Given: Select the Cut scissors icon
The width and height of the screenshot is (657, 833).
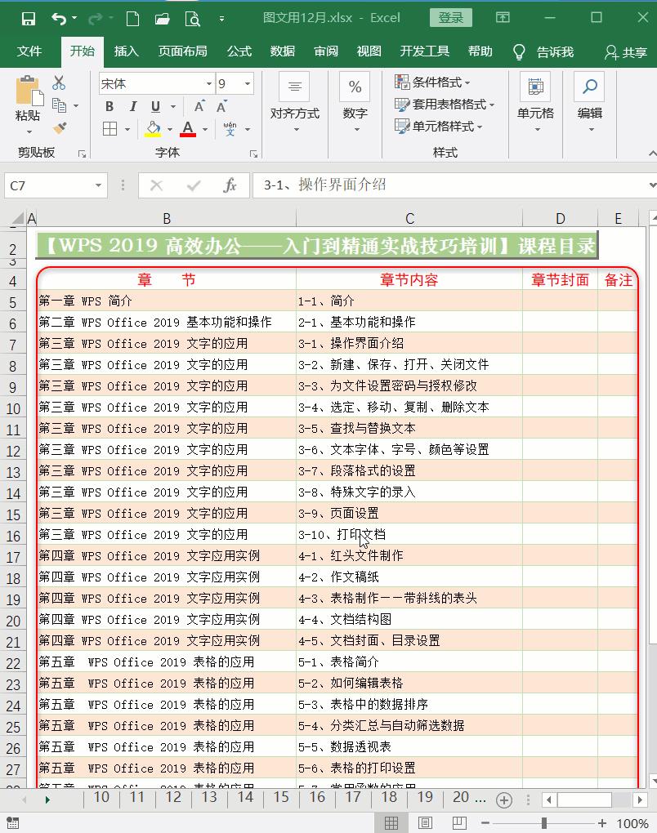Looking at the screenshot, I should pos(58,82).
